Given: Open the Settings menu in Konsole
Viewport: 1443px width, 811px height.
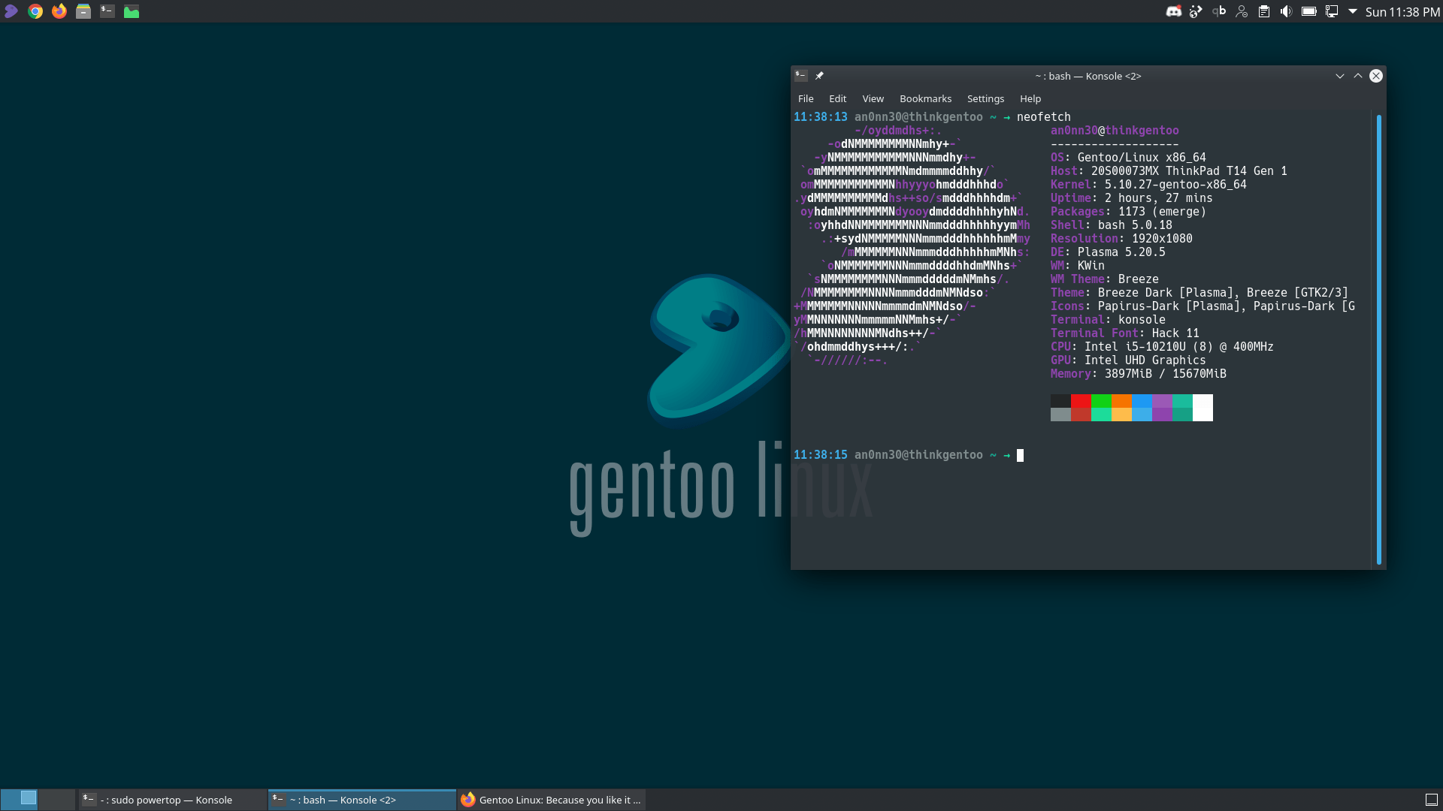Looking at the screenshot, I should click(985, 98).
